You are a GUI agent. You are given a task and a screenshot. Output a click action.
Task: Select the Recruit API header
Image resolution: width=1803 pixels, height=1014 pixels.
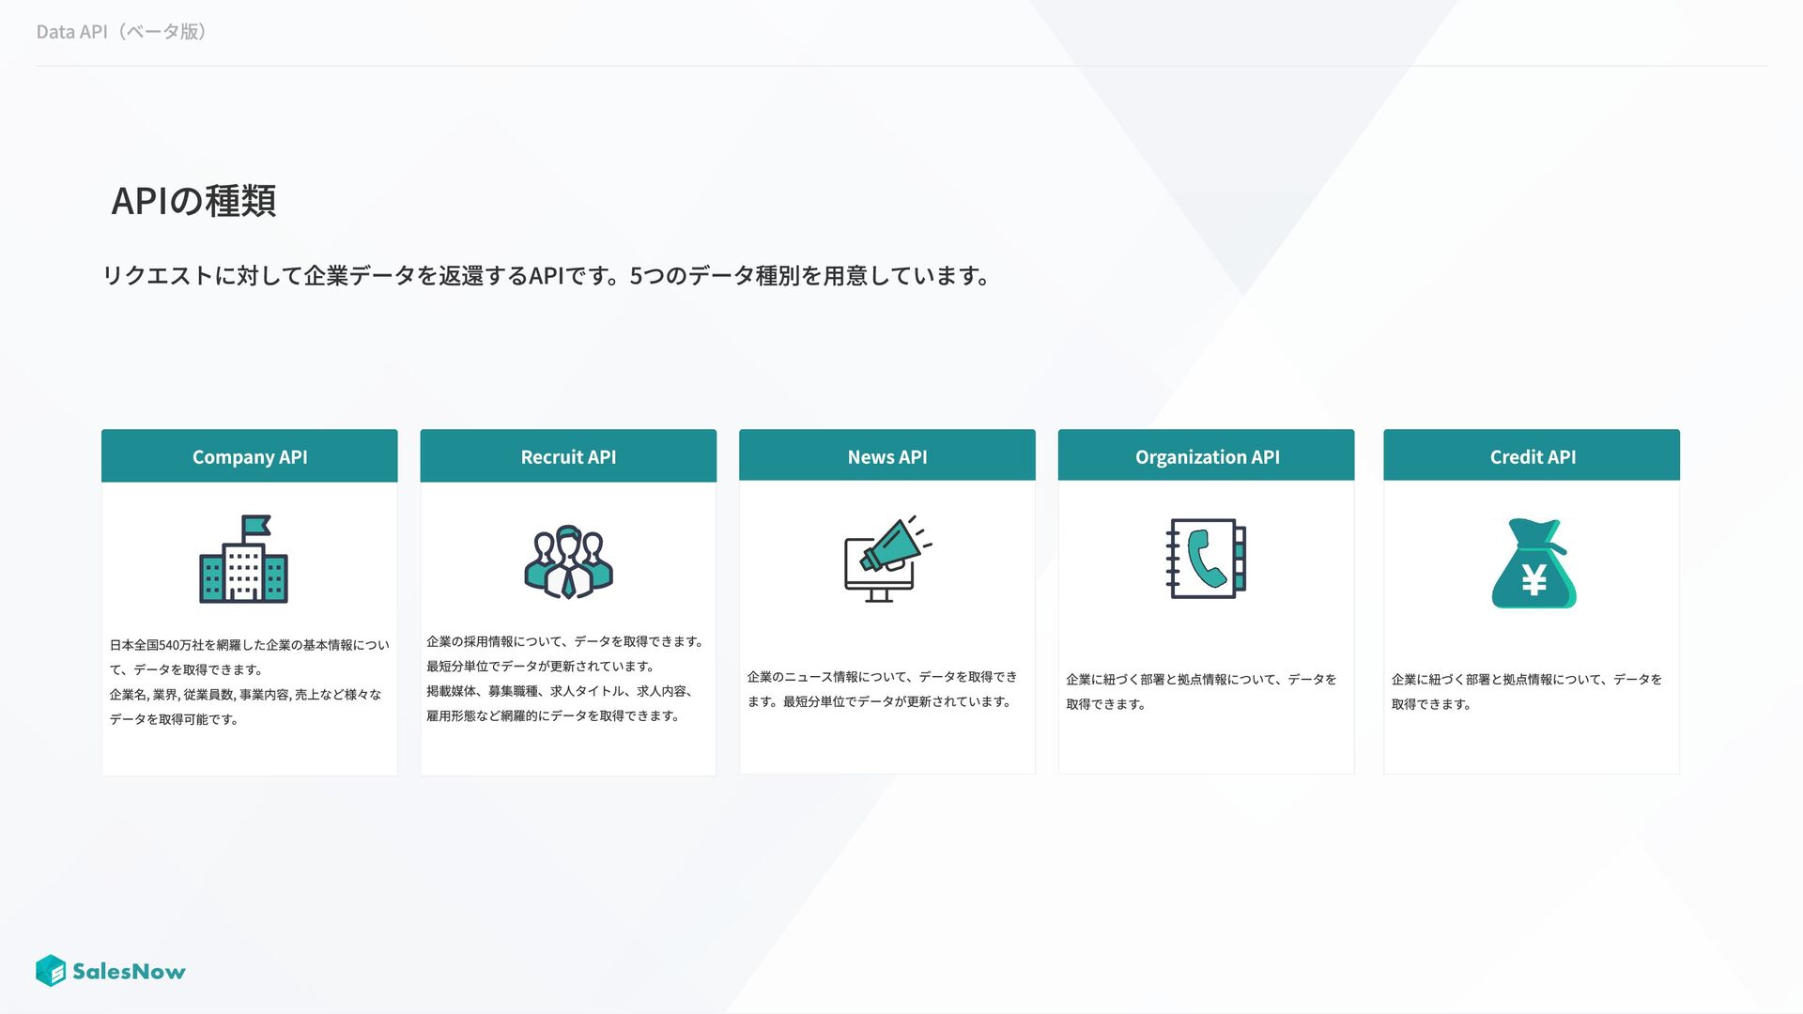[x=568, y=456]
